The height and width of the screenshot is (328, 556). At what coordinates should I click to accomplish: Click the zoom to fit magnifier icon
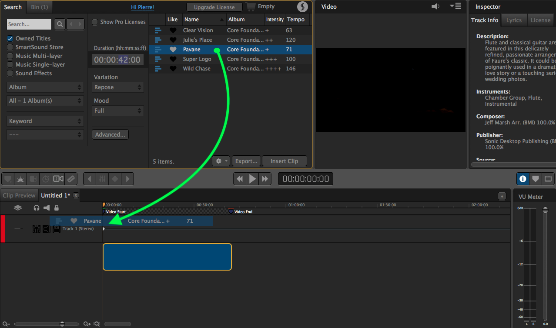[x=97, y=324]
